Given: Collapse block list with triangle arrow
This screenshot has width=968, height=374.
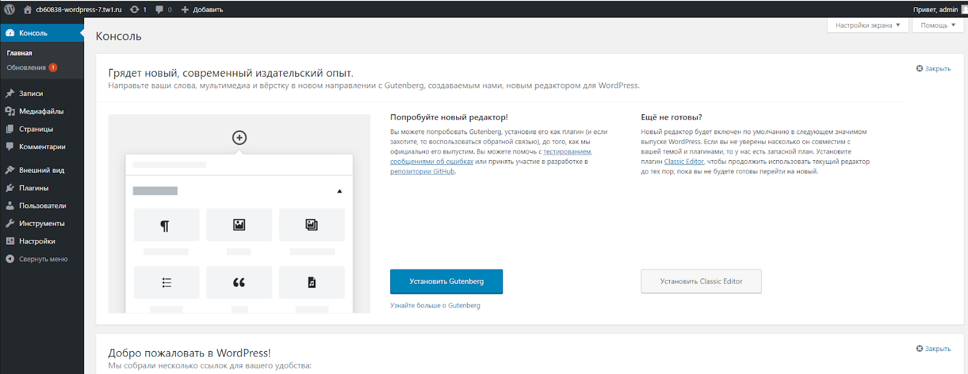Looking at the screenshot, I should point(339,191).
